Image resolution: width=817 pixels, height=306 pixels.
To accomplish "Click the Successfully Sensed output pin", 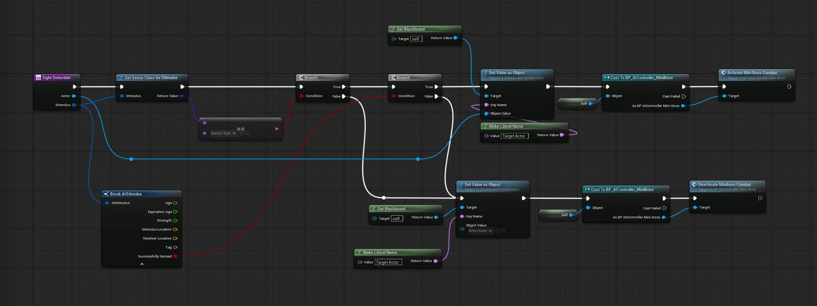I will click(175, 256).
